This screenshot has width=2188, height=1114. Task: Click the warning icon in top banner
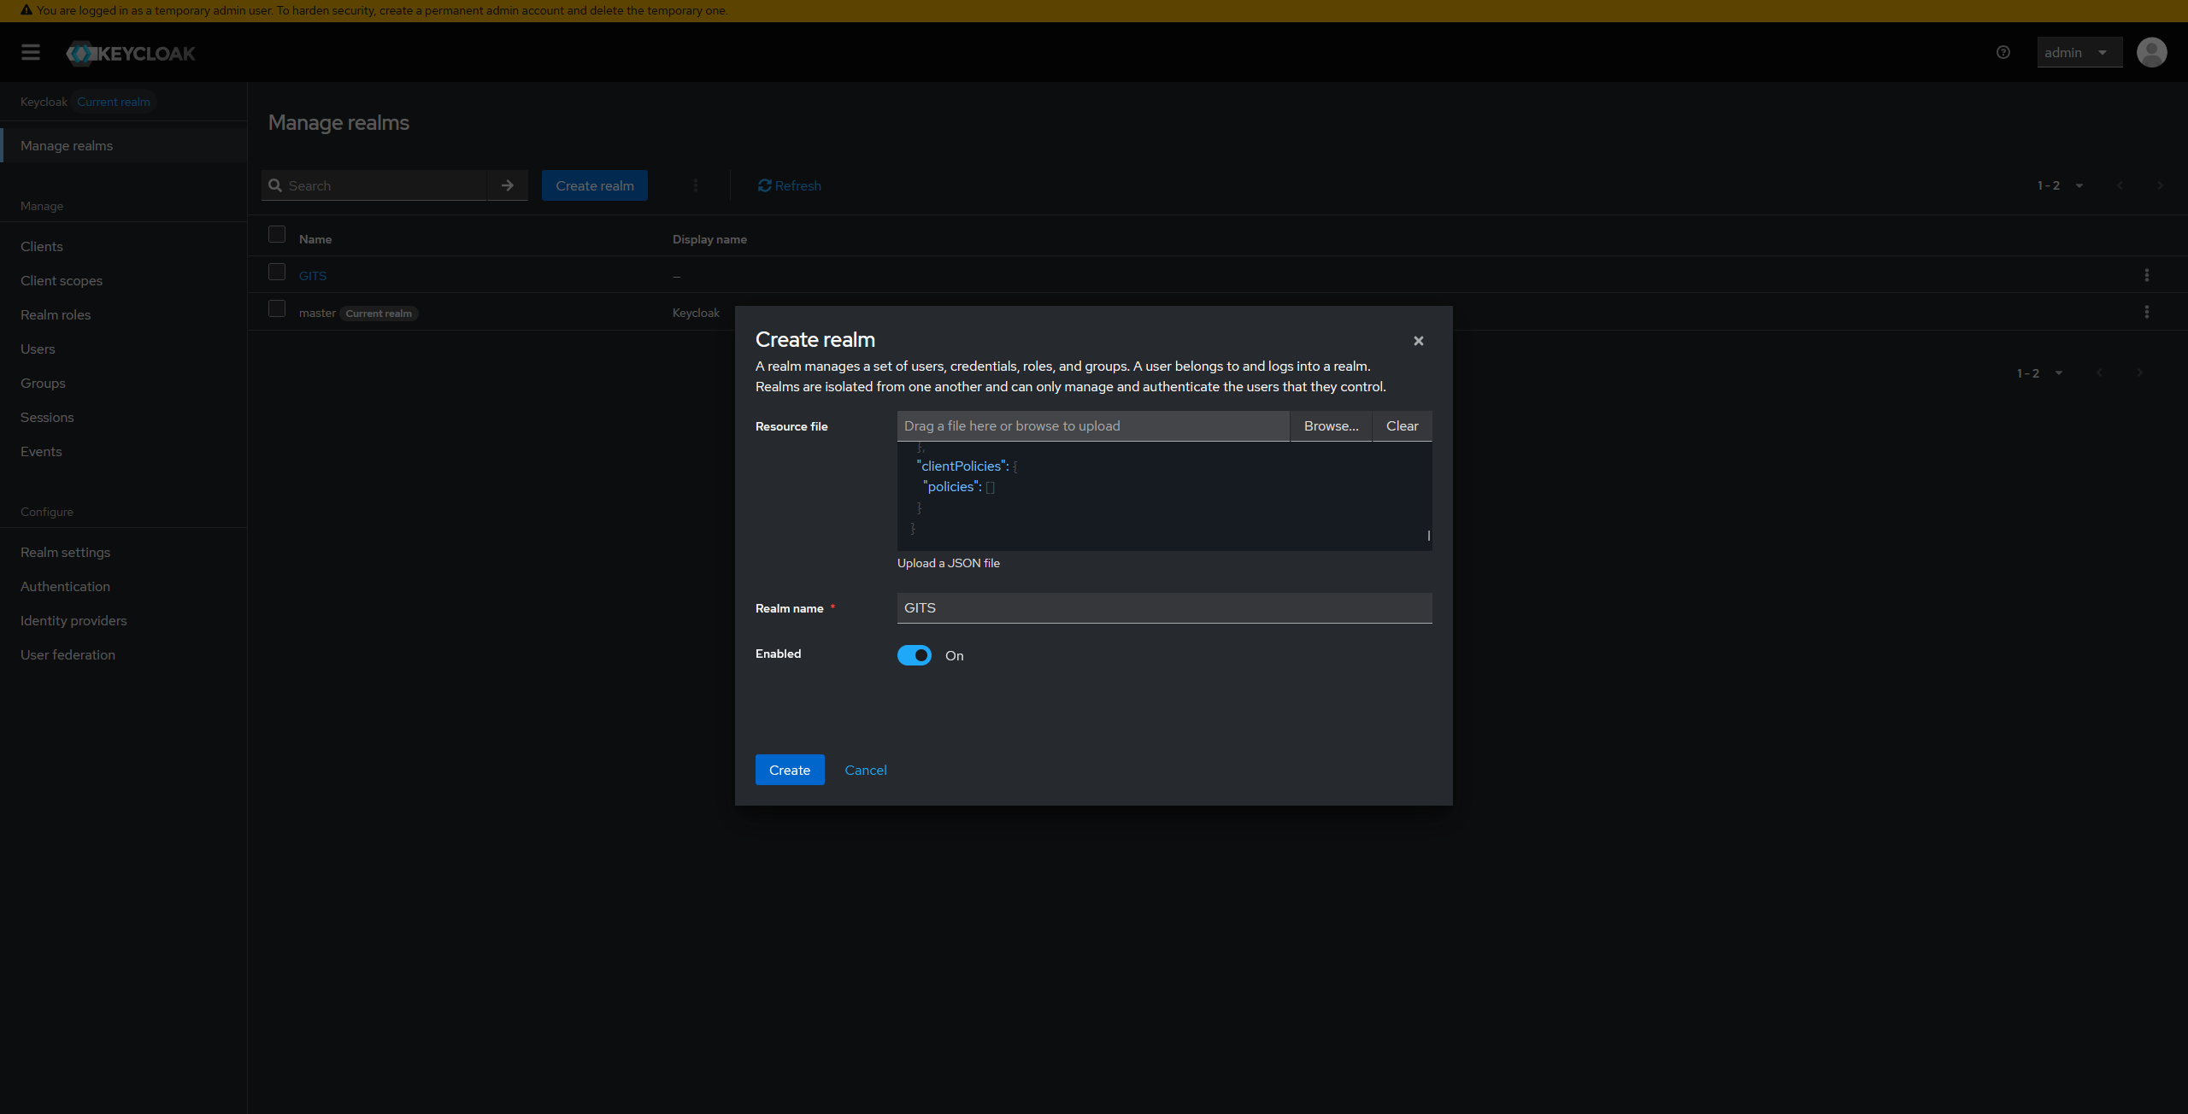[26, 10]
